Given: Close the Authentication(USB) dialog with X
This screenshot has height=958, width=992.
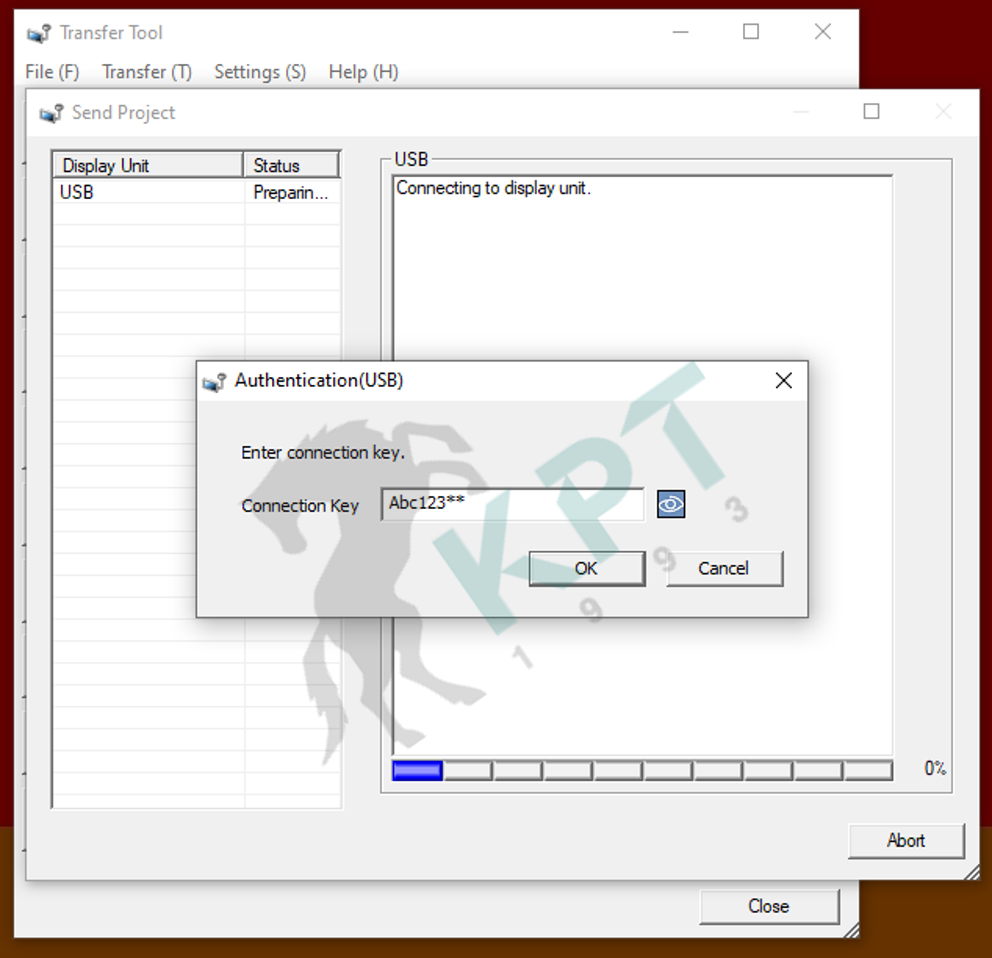Looking at the screenshot, I should pyautogui.click(x=784, y=380).
